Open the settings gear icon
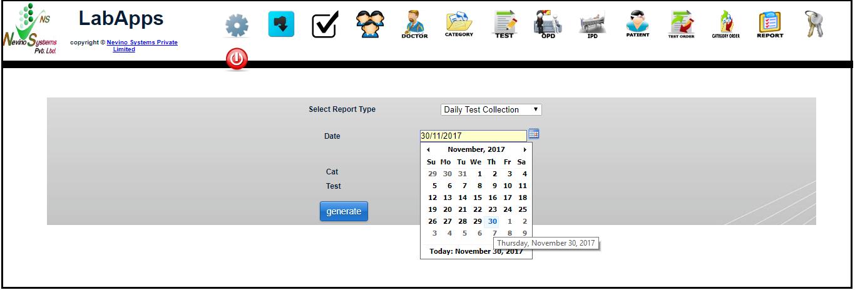Image resolution: width=855 pixels, height=290 pixels. pos(237,26)
